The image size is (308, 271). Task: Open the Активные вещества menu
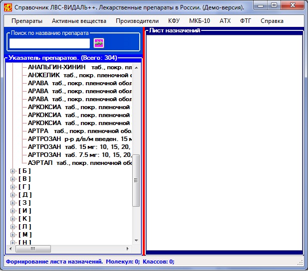79,21
